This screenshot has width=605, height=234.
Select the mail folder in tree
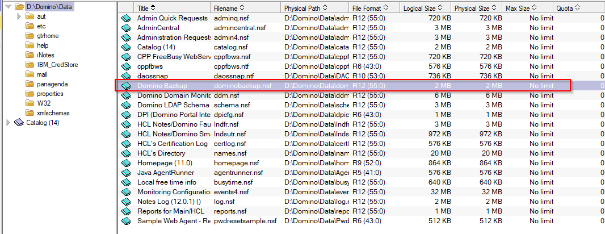click(x=43, y=74)
